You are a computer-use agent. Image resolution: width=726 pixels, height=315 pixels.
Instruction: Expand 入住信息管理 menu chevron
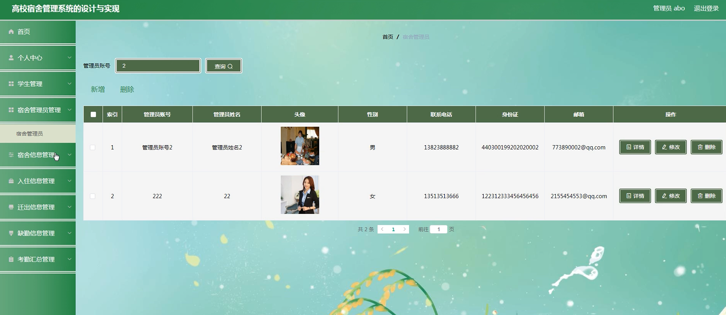[x=69, y=181]
